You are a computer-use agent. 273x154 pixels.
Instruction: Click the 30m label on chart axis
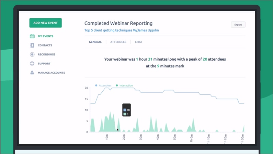tap(141, 137)
